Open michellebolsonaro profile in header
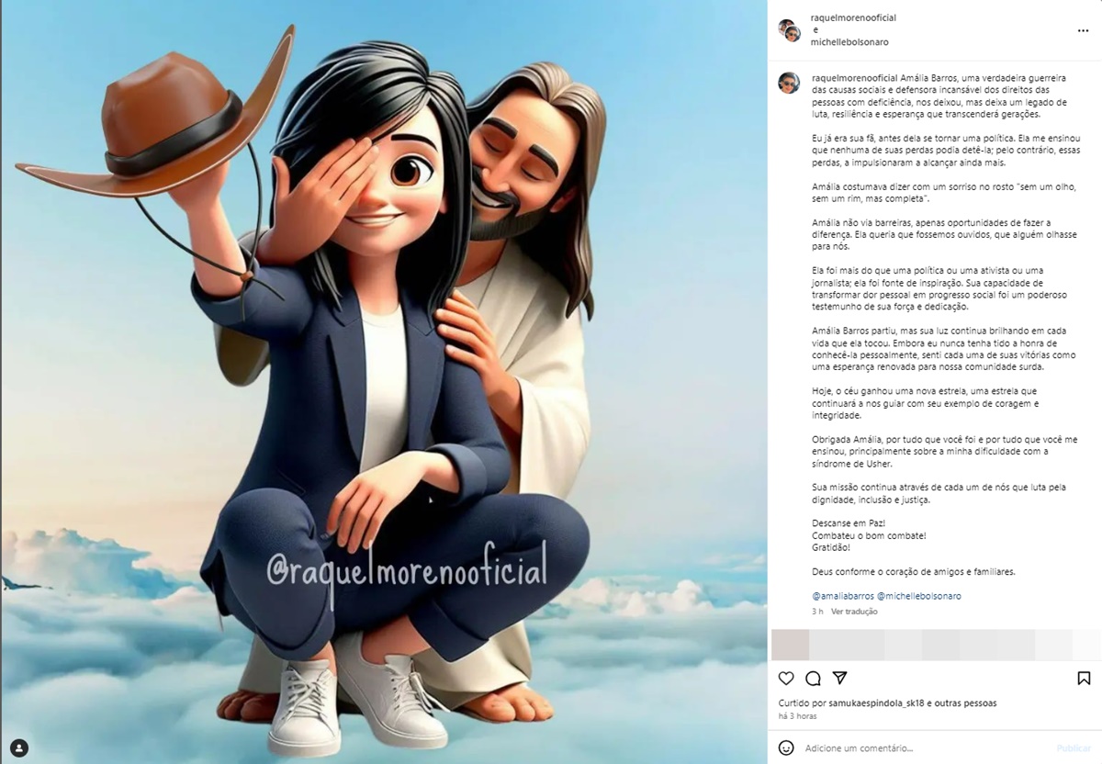 click(849, 42)
